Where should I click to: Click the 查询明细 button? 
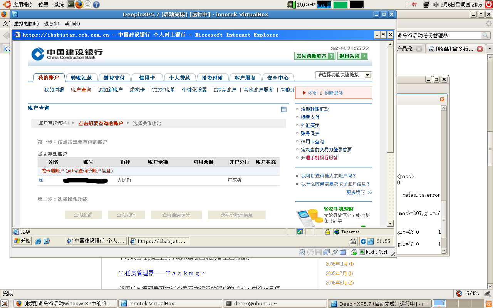pos(126,215)
